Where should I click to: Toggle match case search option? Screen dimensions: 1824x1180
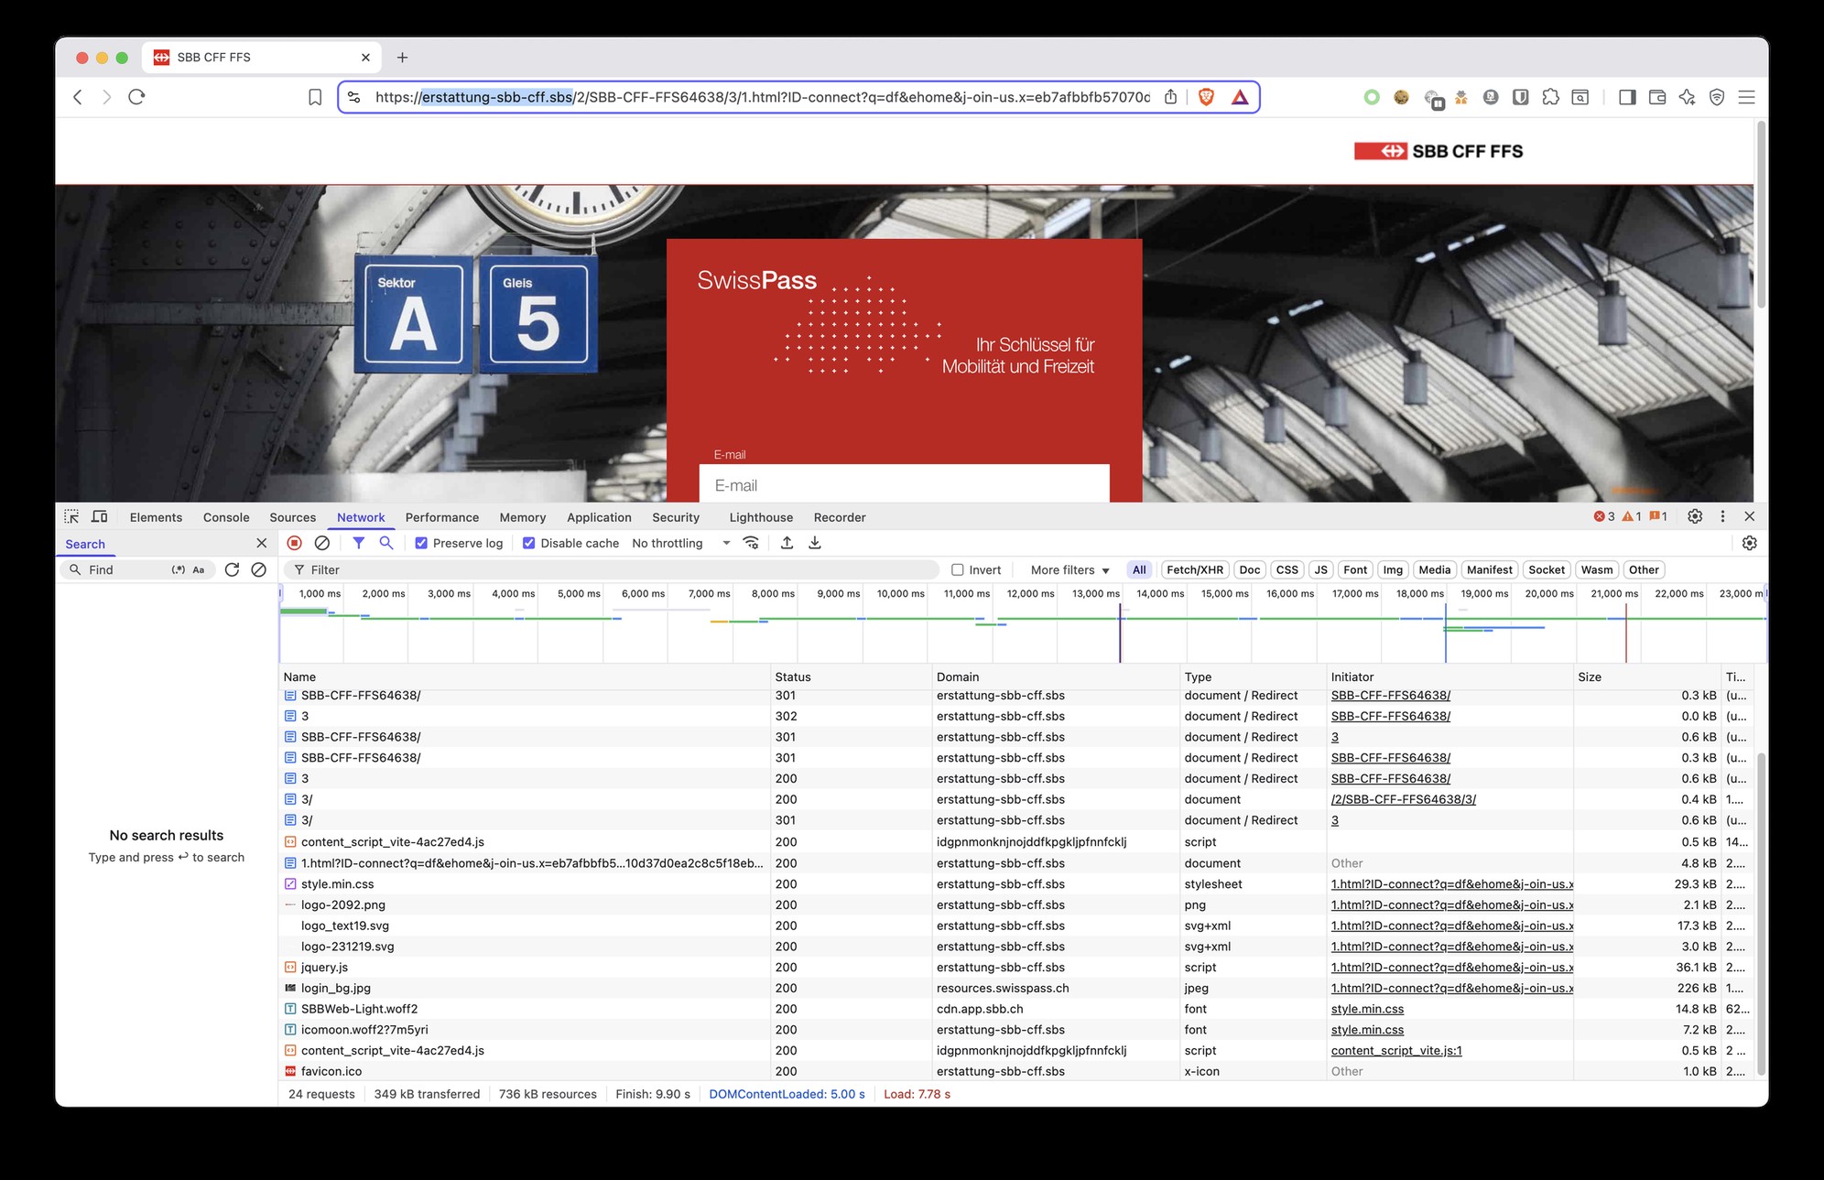[199, 569]
